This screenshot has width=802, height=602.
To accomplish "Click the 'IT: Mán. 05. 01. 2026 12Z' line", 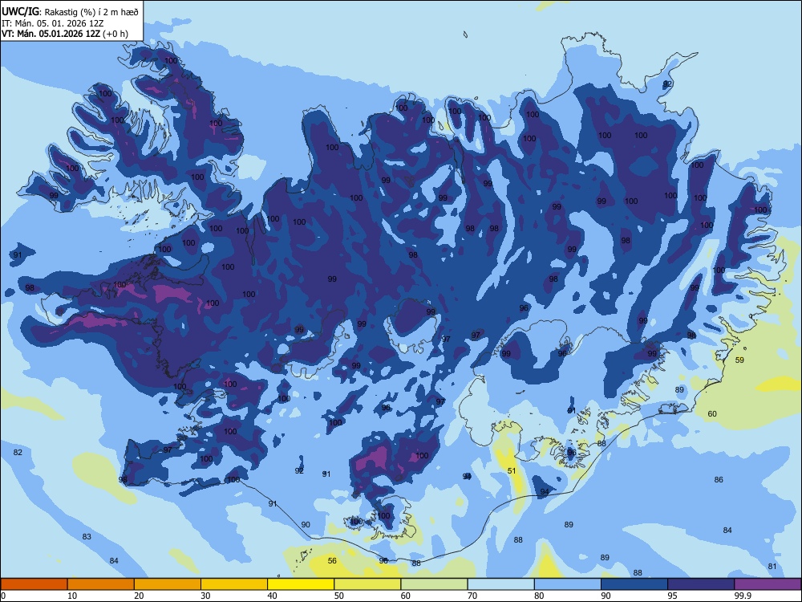I will coord(53,23).
